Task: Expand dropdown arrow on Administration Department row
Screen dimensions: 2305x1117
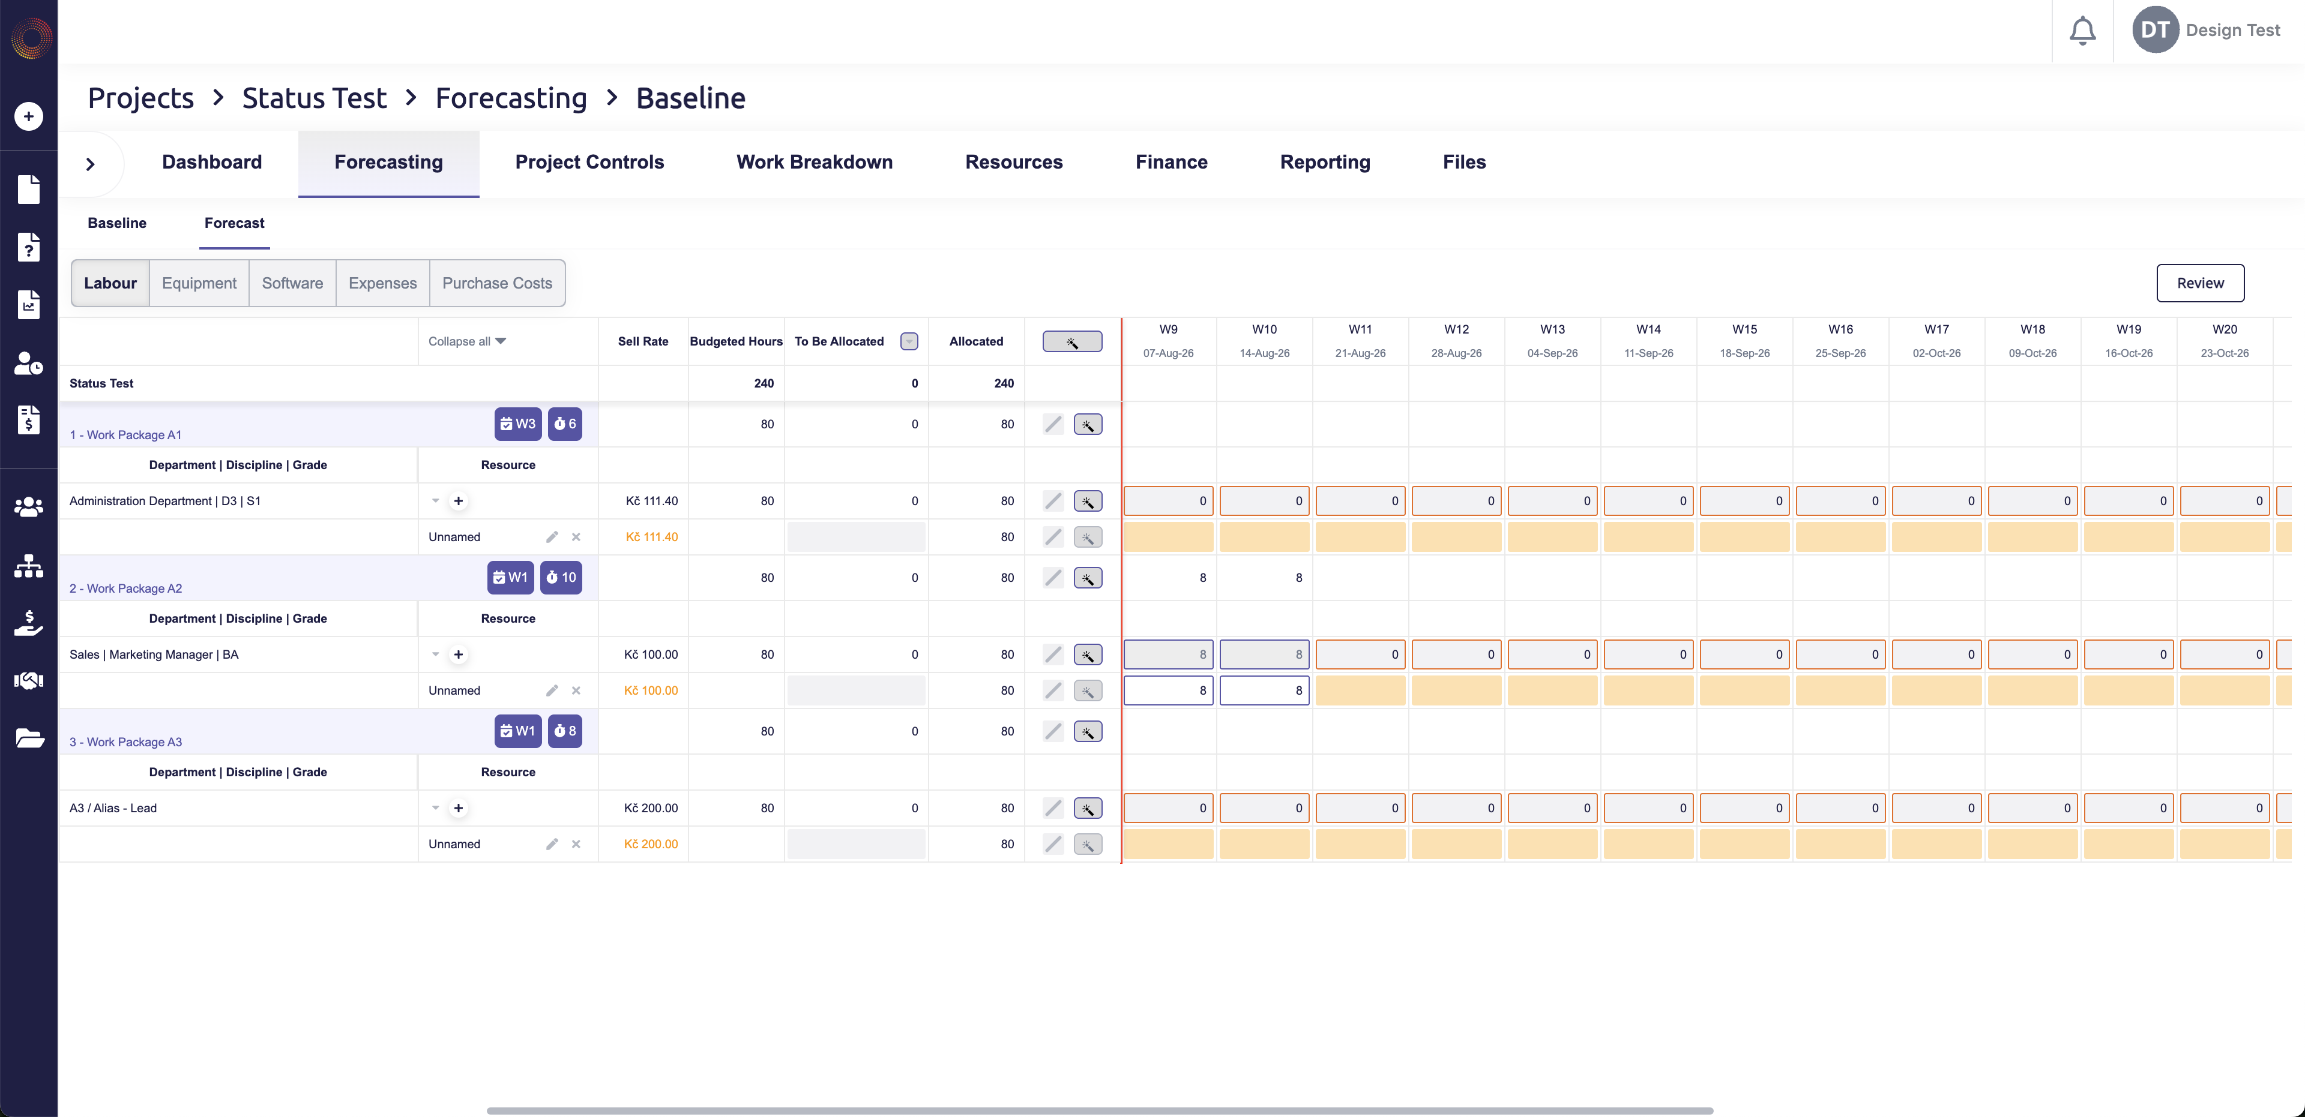Action: (x=436, y=501)
